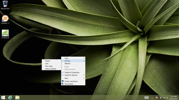The image size is (179, 100).
Task: Open the clock showing 3:16 AM
Action: (174, 97)
